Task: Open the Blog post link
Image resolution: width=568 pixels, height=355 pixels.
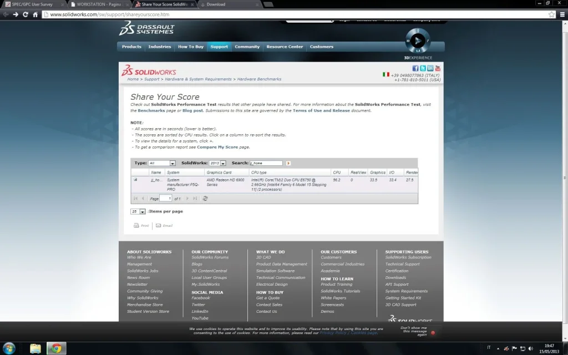Action: click(x=192, y=111)
